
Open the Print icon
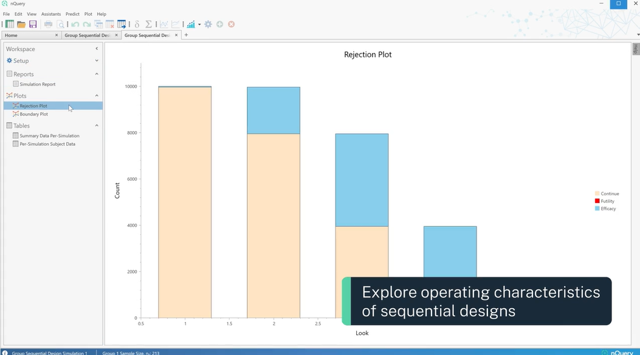click(x=49, y=24)
